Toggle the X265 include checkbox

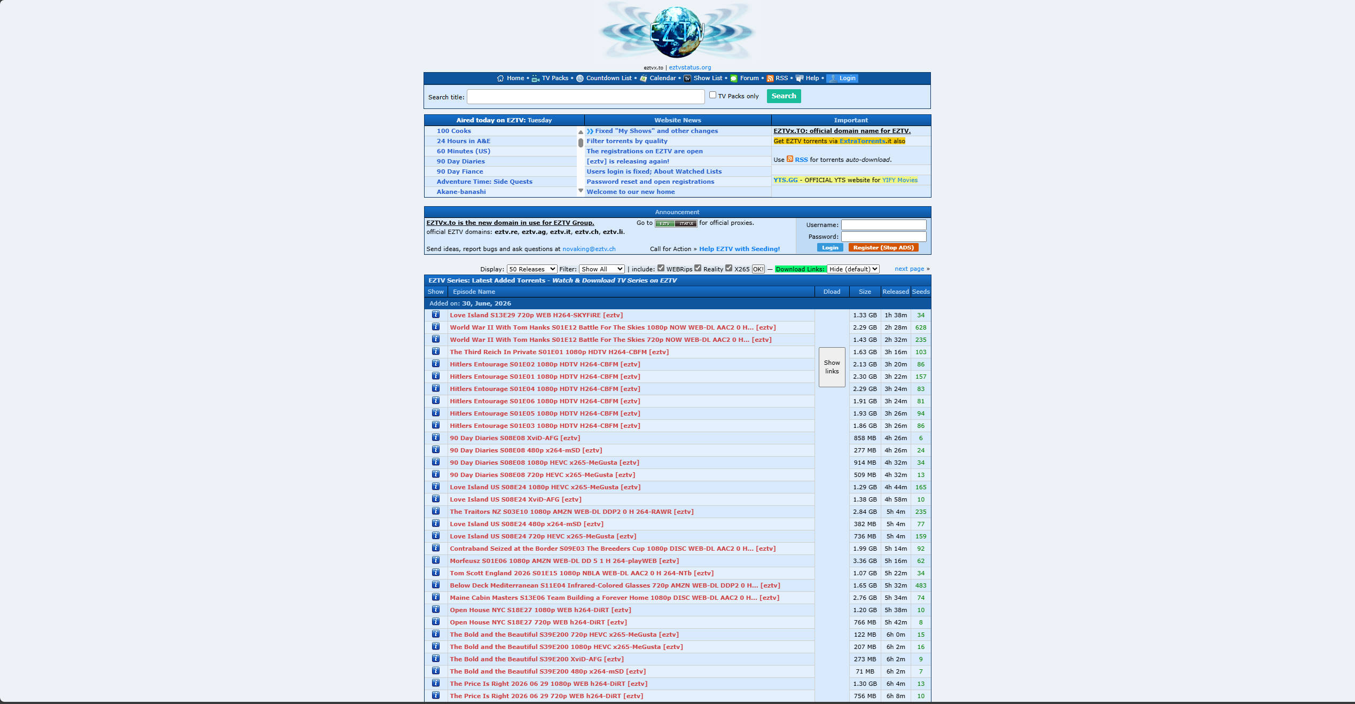pos(729,268)
